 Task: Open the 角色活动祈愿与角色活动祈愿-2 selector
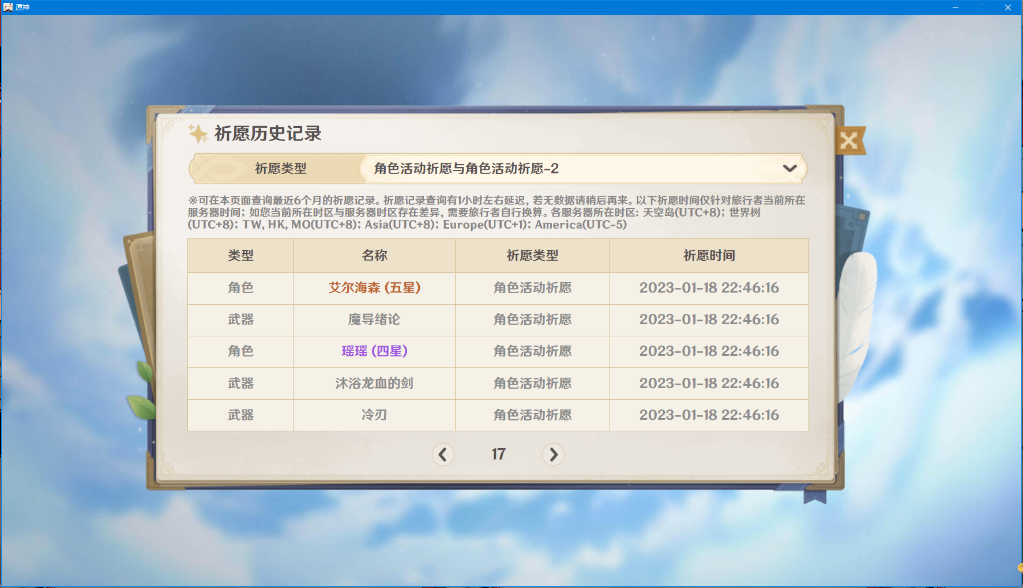(582, 169)
